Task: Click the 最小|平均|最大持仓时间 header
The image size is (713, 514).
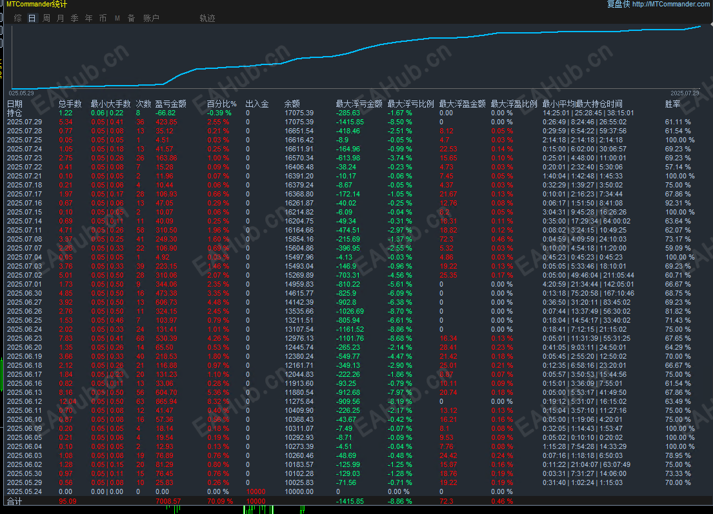Action: pos(583,104)
